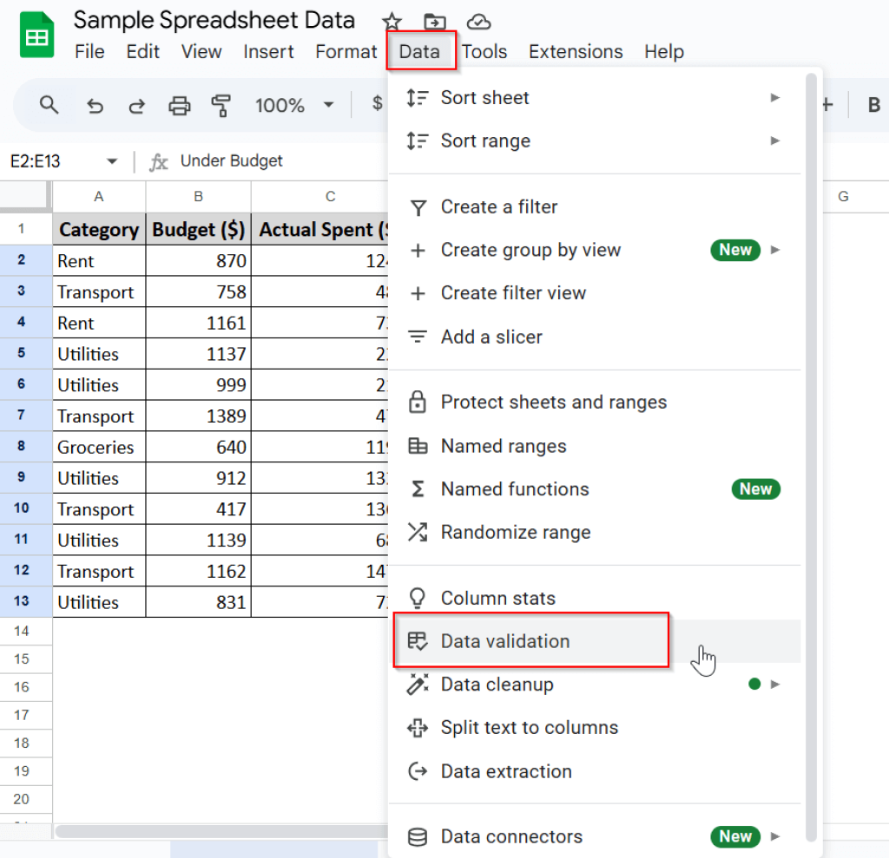Choose Split text to columns
Image resolution: width=889 pixels, height=858 pixels.
530,728
